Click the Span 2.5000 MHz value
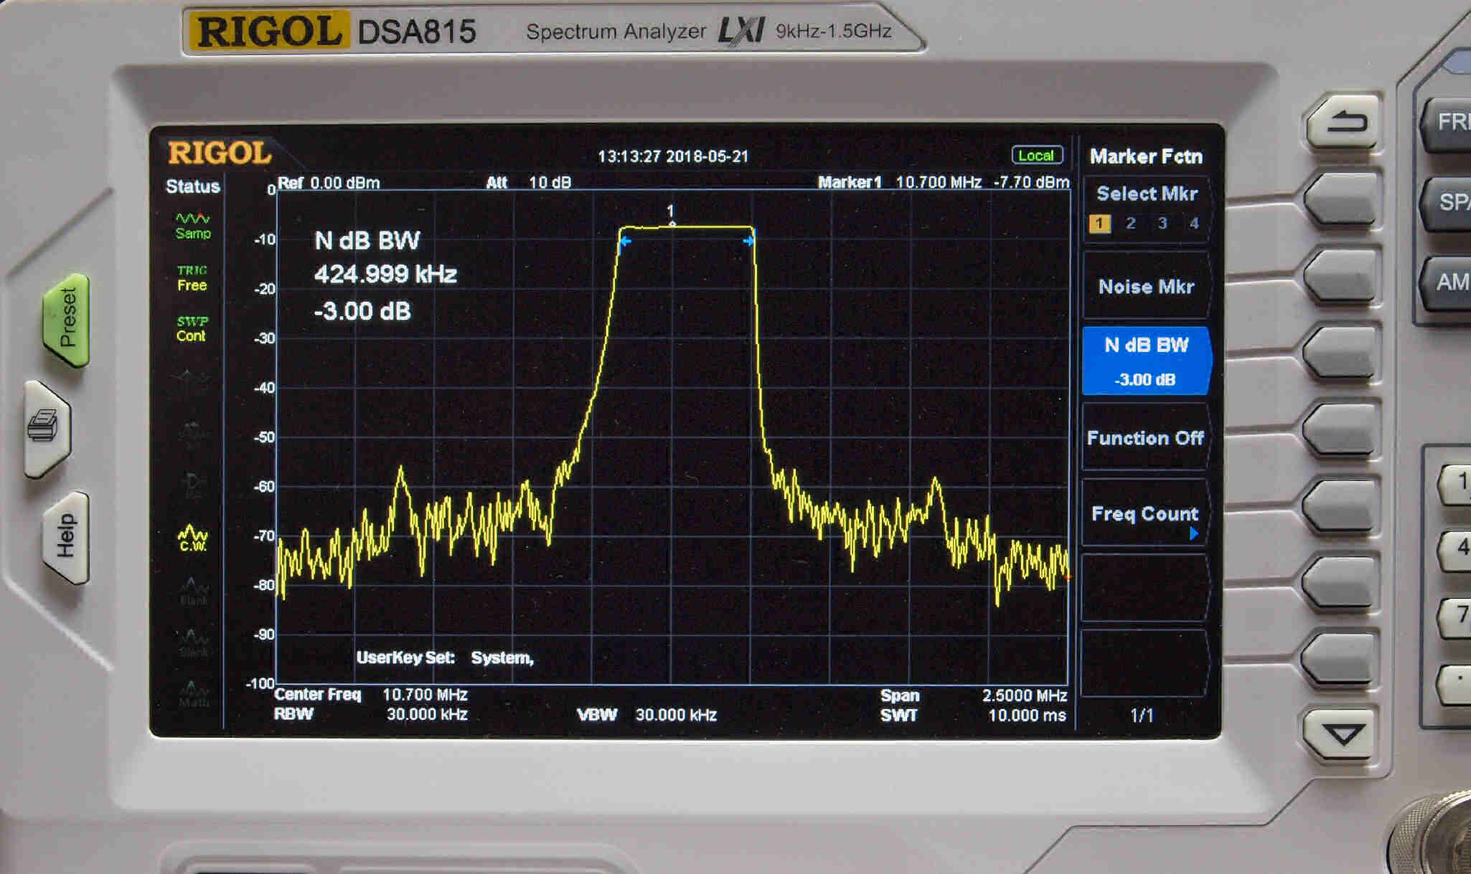 pyautogui.click(x=1024, y=695)
